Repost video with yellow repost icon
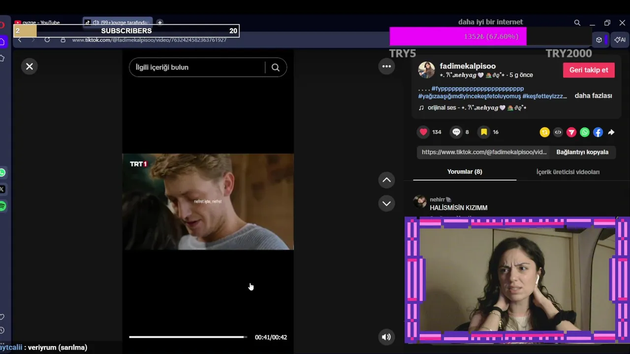The image size is (630, 354). [x=544, y=132]
